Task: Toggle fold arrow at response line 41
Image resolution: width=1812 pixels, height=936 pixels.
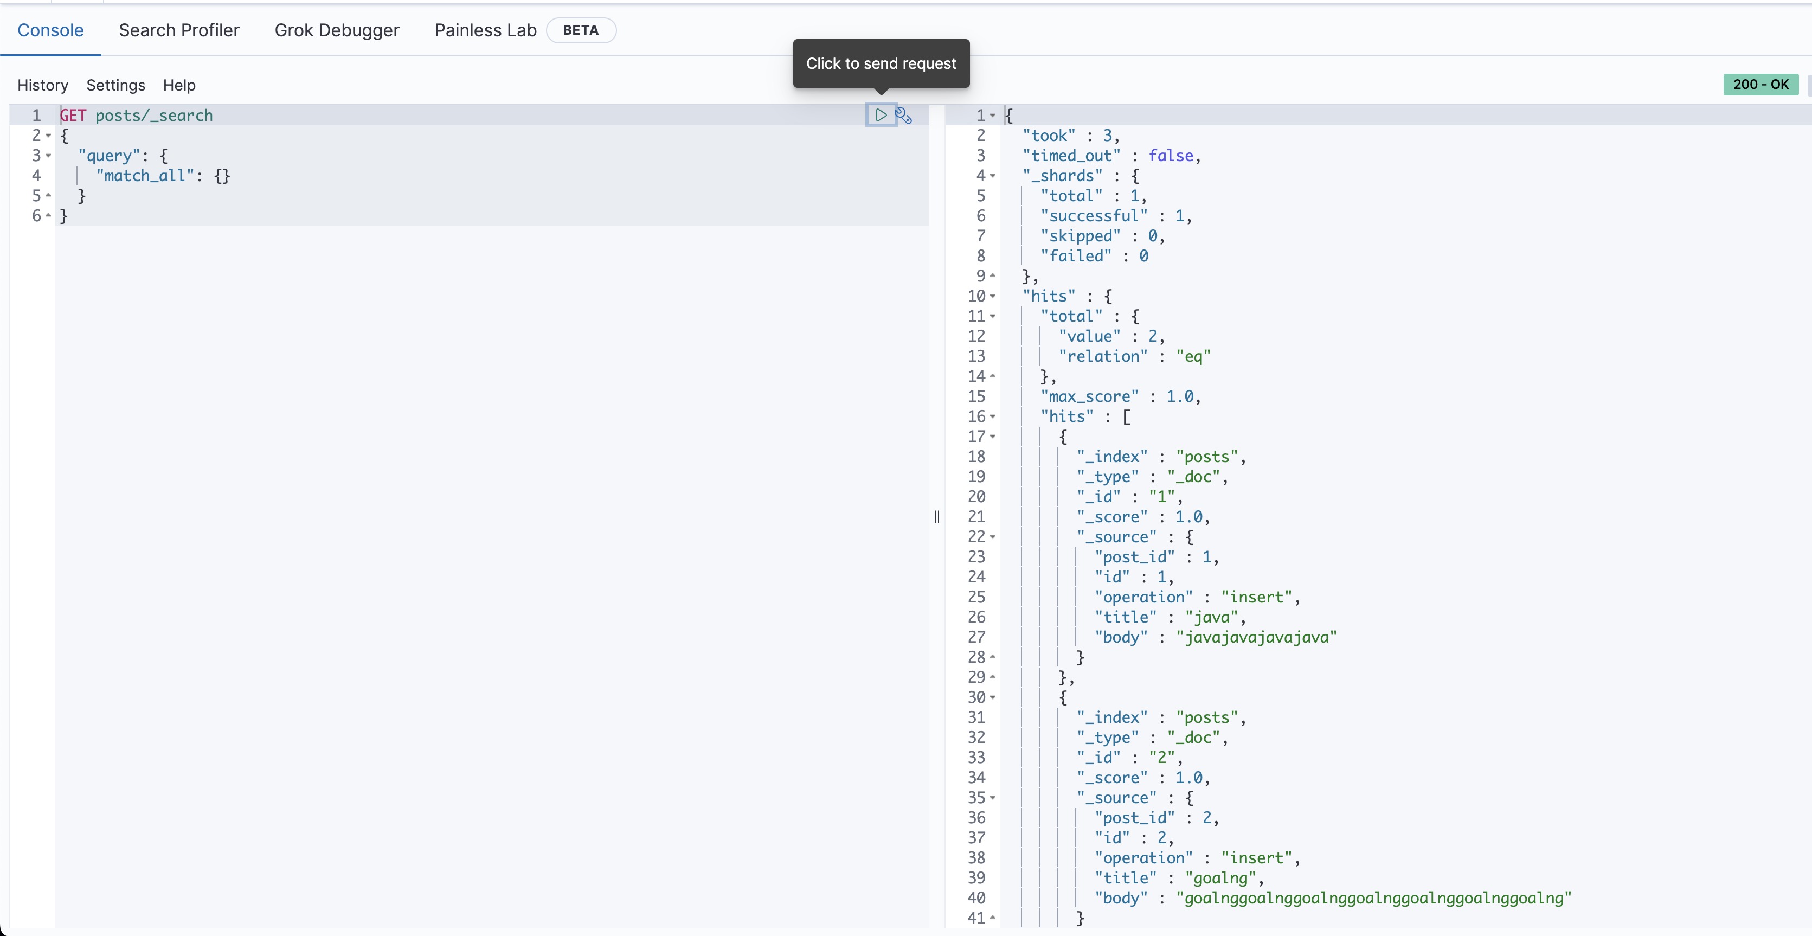Action: (x=993, y=919)
